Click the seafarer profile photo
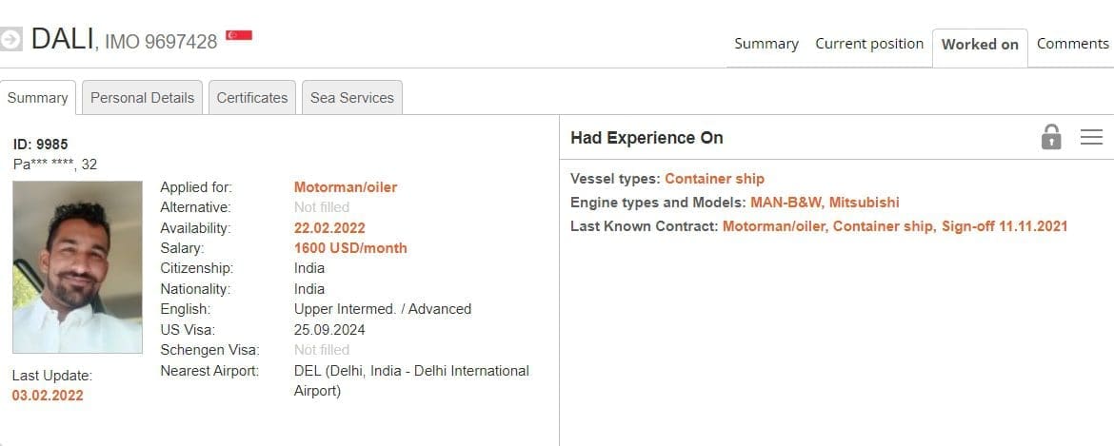The image size is (1114, 446). [x=77, y=267]
